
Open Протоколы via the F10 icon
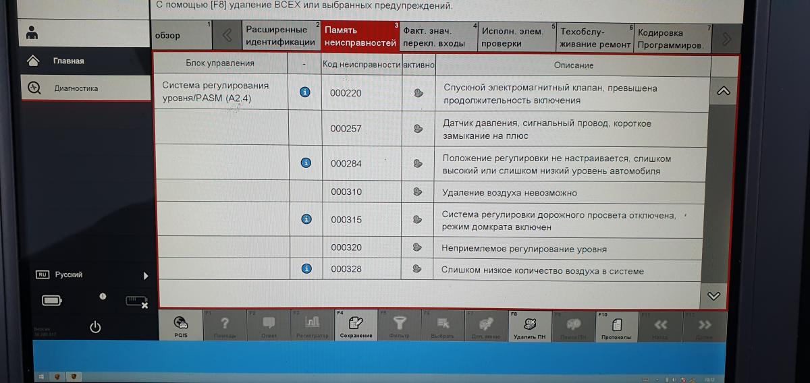[616, 326]
